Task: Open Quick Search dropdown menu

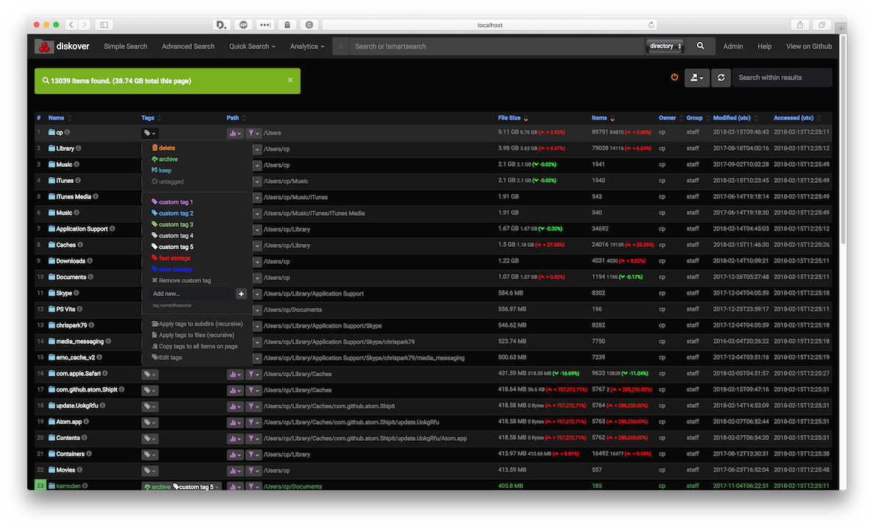Action: pyautogui.click(x=252, y=46)
